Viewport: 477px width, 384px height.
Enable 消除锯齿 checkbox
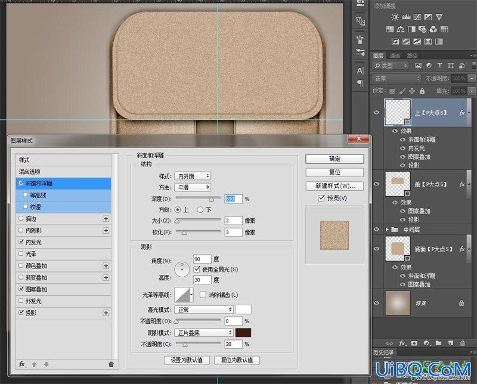click(x=203, y=295)
